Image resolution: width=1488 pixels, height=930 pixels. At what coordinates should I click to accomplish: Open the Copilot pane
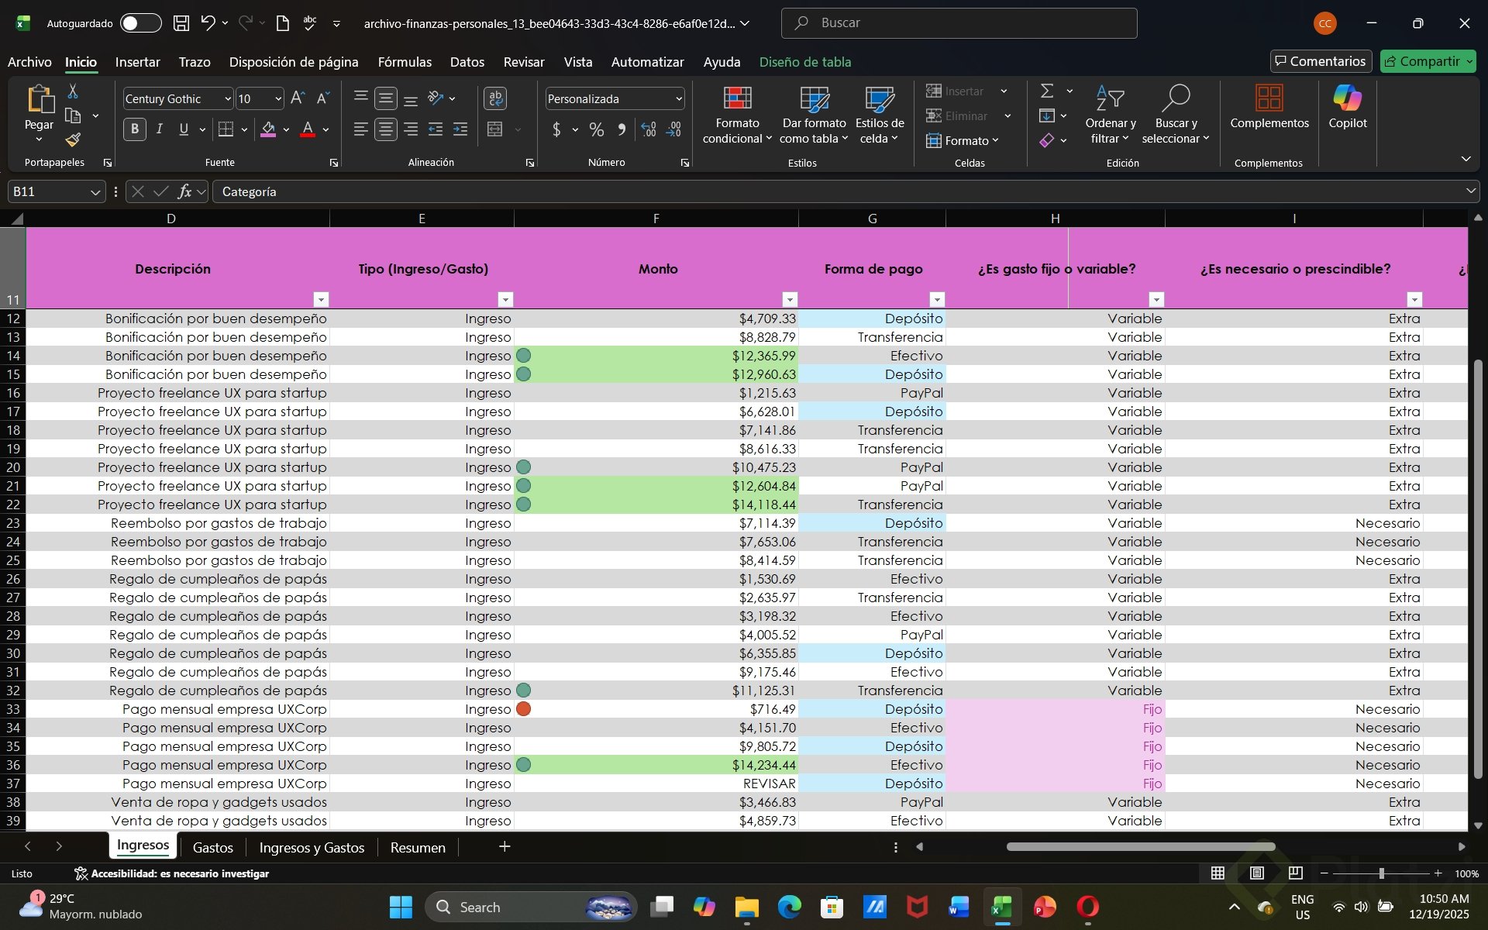click(1347, 107)
